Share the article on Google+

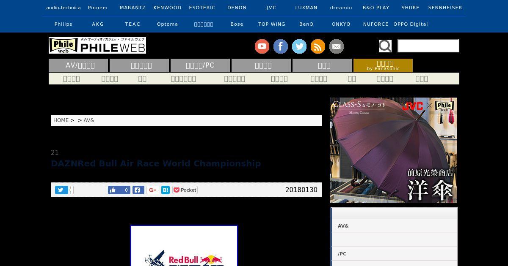click(153, 190)
